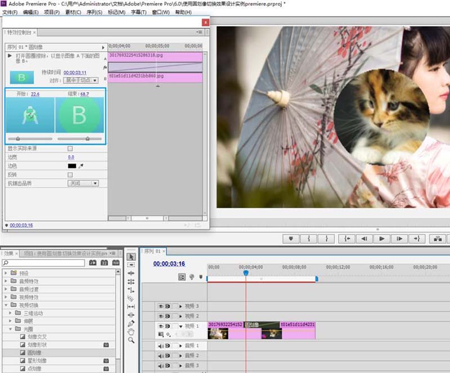Mute track 音频 2 speaker icon
This screenshot has width=450, height=373.
[x=161, y=356]
